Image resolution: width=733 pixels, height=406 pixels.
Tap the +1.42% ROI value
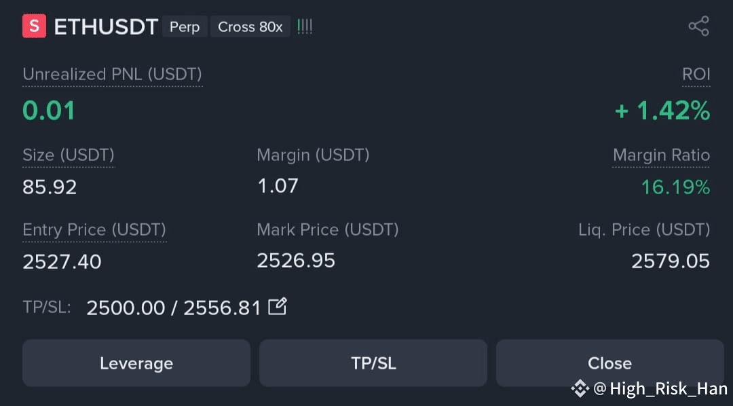(x=662, y=111)
